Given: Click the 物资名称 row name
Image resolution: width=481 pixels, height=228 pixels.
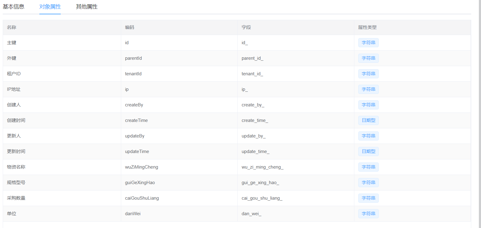Looking at the screenshot, I should tap(16, 167).
